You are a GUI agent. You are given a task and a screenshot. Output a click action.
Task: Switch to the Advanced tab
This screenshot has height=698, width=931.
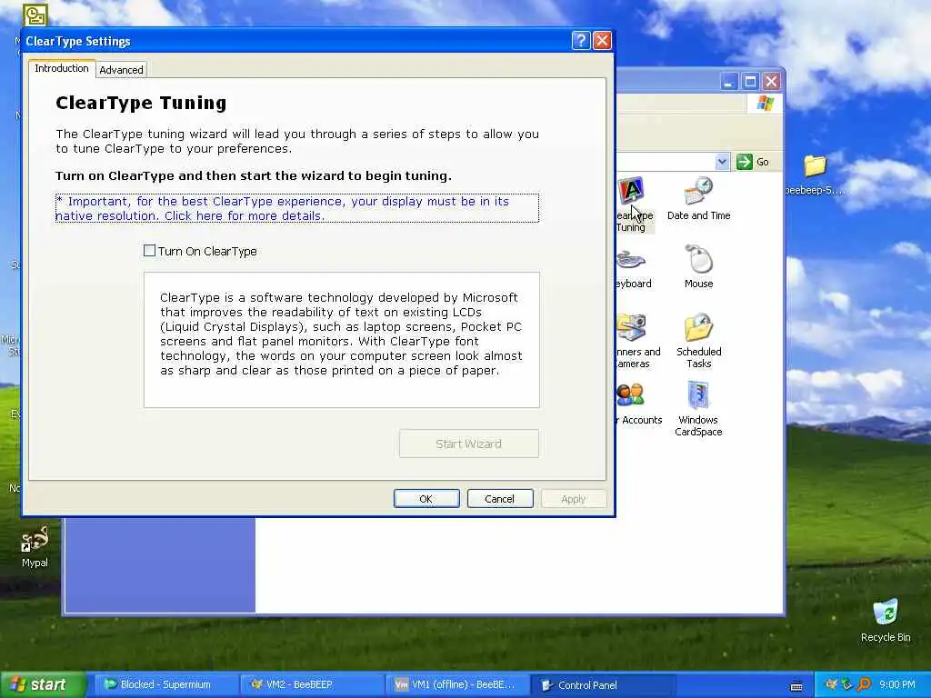point(121,69)
